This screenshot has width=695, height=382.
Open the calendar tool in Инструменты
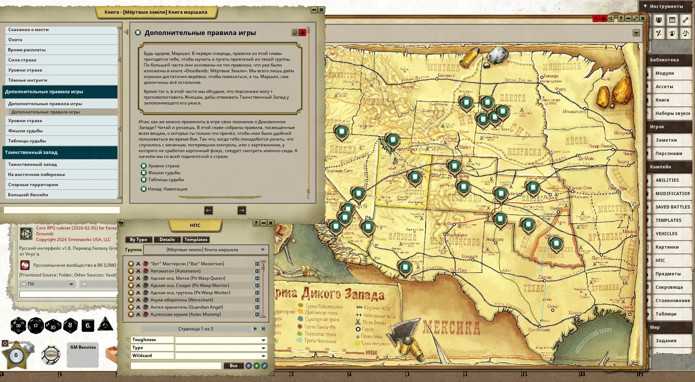(672, 20)
